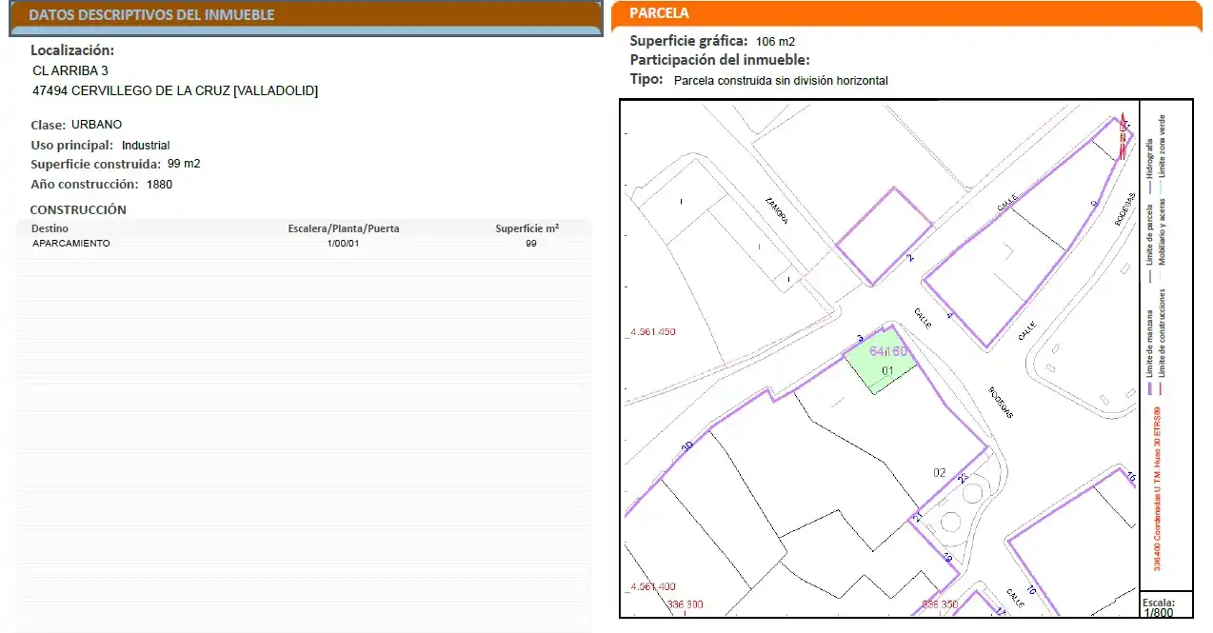Click the Localización label
The height and width of the screenshot is (633, 1213).
click(x=72, y=50)
